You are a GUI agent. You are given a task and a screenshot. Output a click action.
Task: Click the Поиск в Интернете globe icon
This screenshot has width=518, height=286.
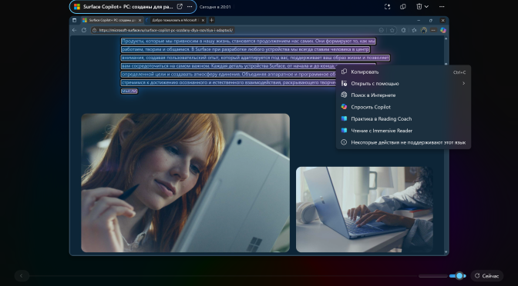[x=344, y=95]
